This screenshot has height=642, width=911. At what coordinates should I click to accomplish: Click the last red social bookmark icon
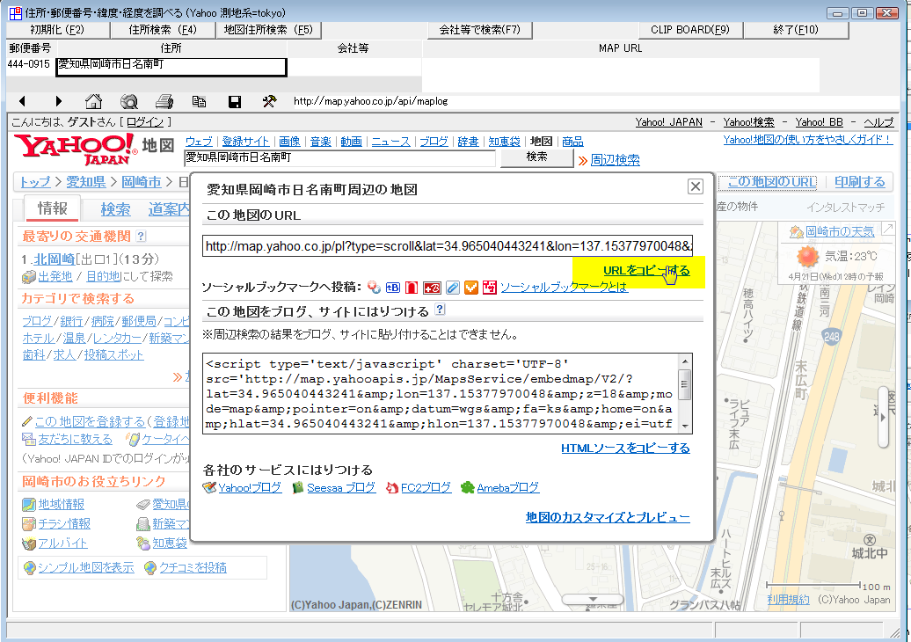pos(490,287)
